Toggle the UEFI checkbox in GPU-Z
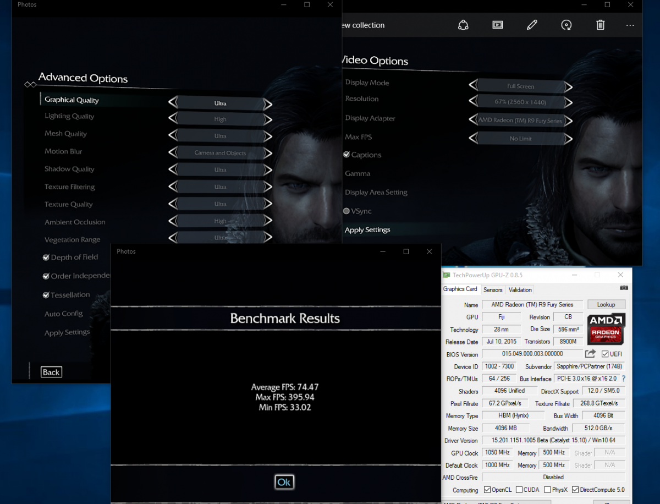This screenshot has height=504, width=660. pyautogui.click(x=605, y=354)
